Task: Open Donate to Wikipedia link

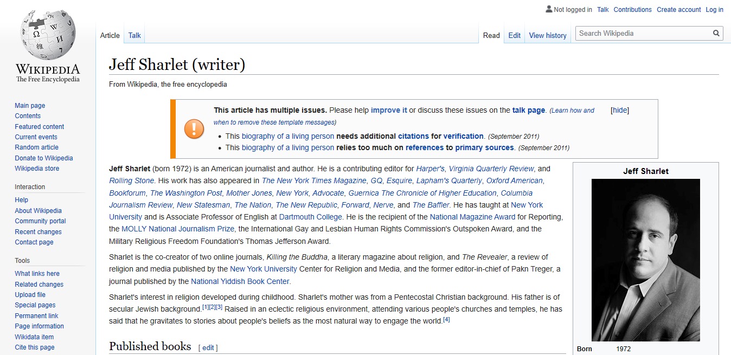Action: click(x=44, y=158)
